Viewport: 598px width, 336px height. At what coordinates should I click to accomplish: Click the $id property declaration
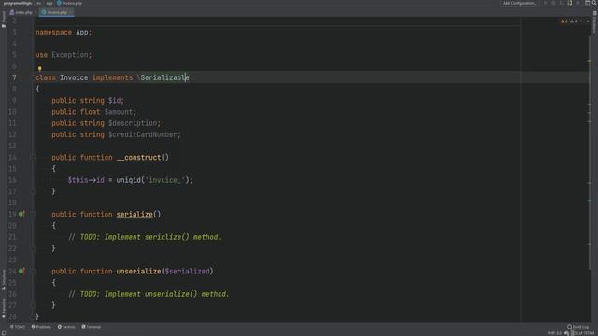[114, 101]
